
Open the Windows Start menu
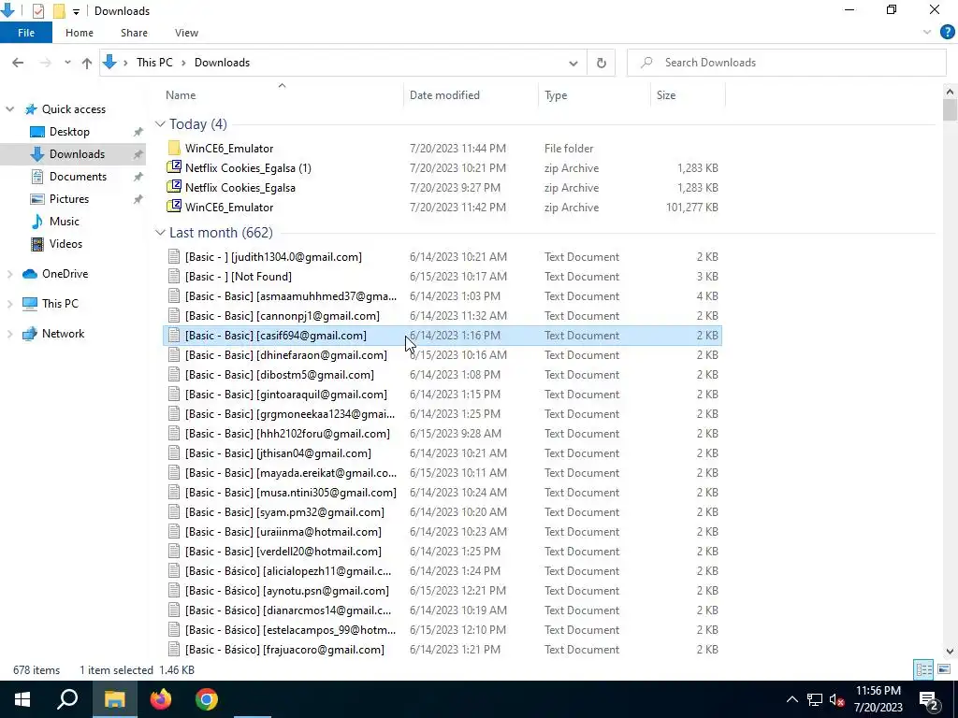pos(22,699)
